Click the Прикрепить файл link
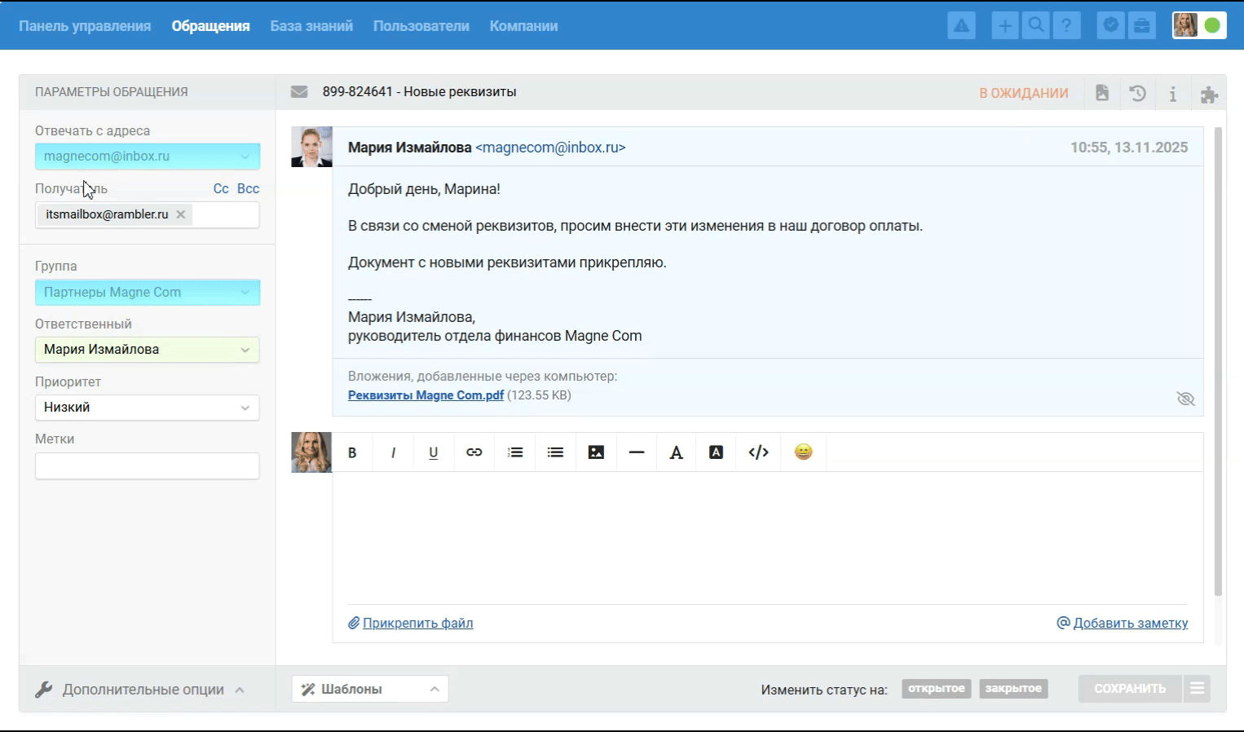This screenshot has height=732, width=1244. click(417, 623)
